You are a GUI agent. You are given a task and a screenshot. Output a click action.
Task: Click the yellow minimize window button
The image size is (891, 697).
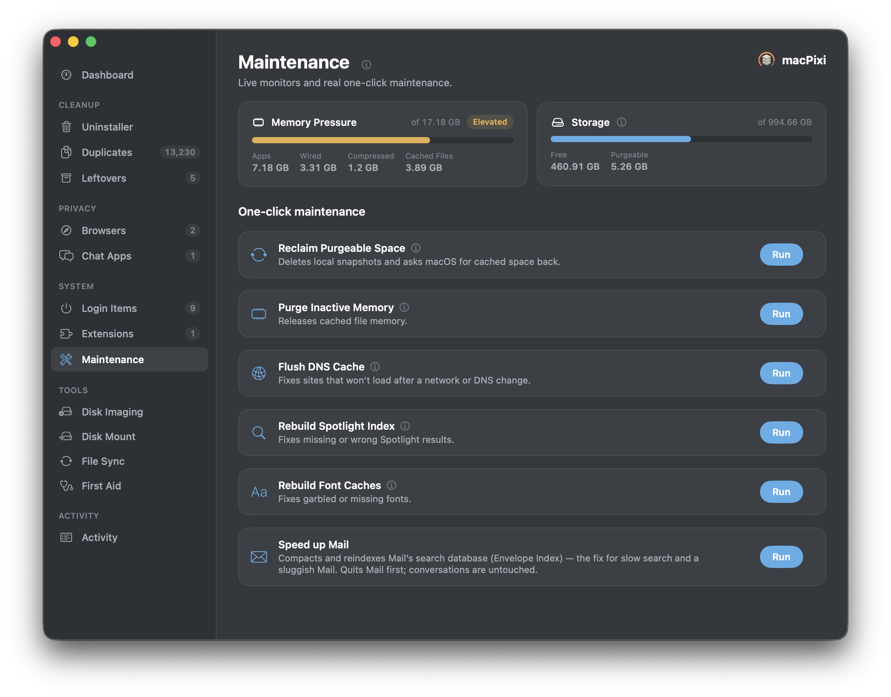click(73, 42)
